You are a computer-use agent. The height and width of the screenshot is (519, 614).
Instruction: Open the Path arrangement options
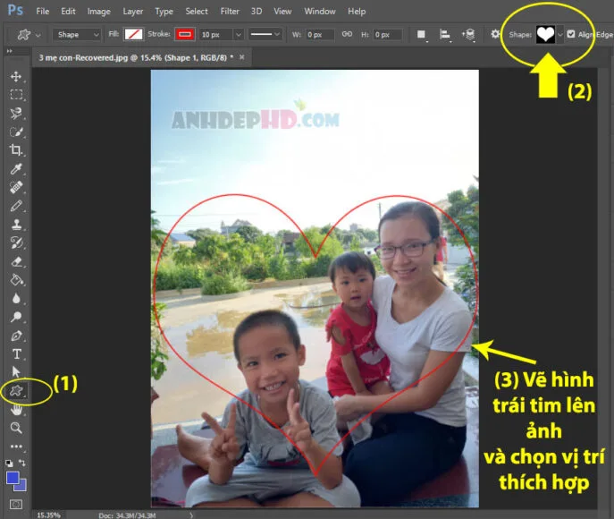coord(468,35)
